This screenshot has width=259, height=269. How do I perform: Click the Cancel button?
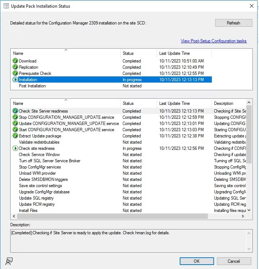coord(234,261)
